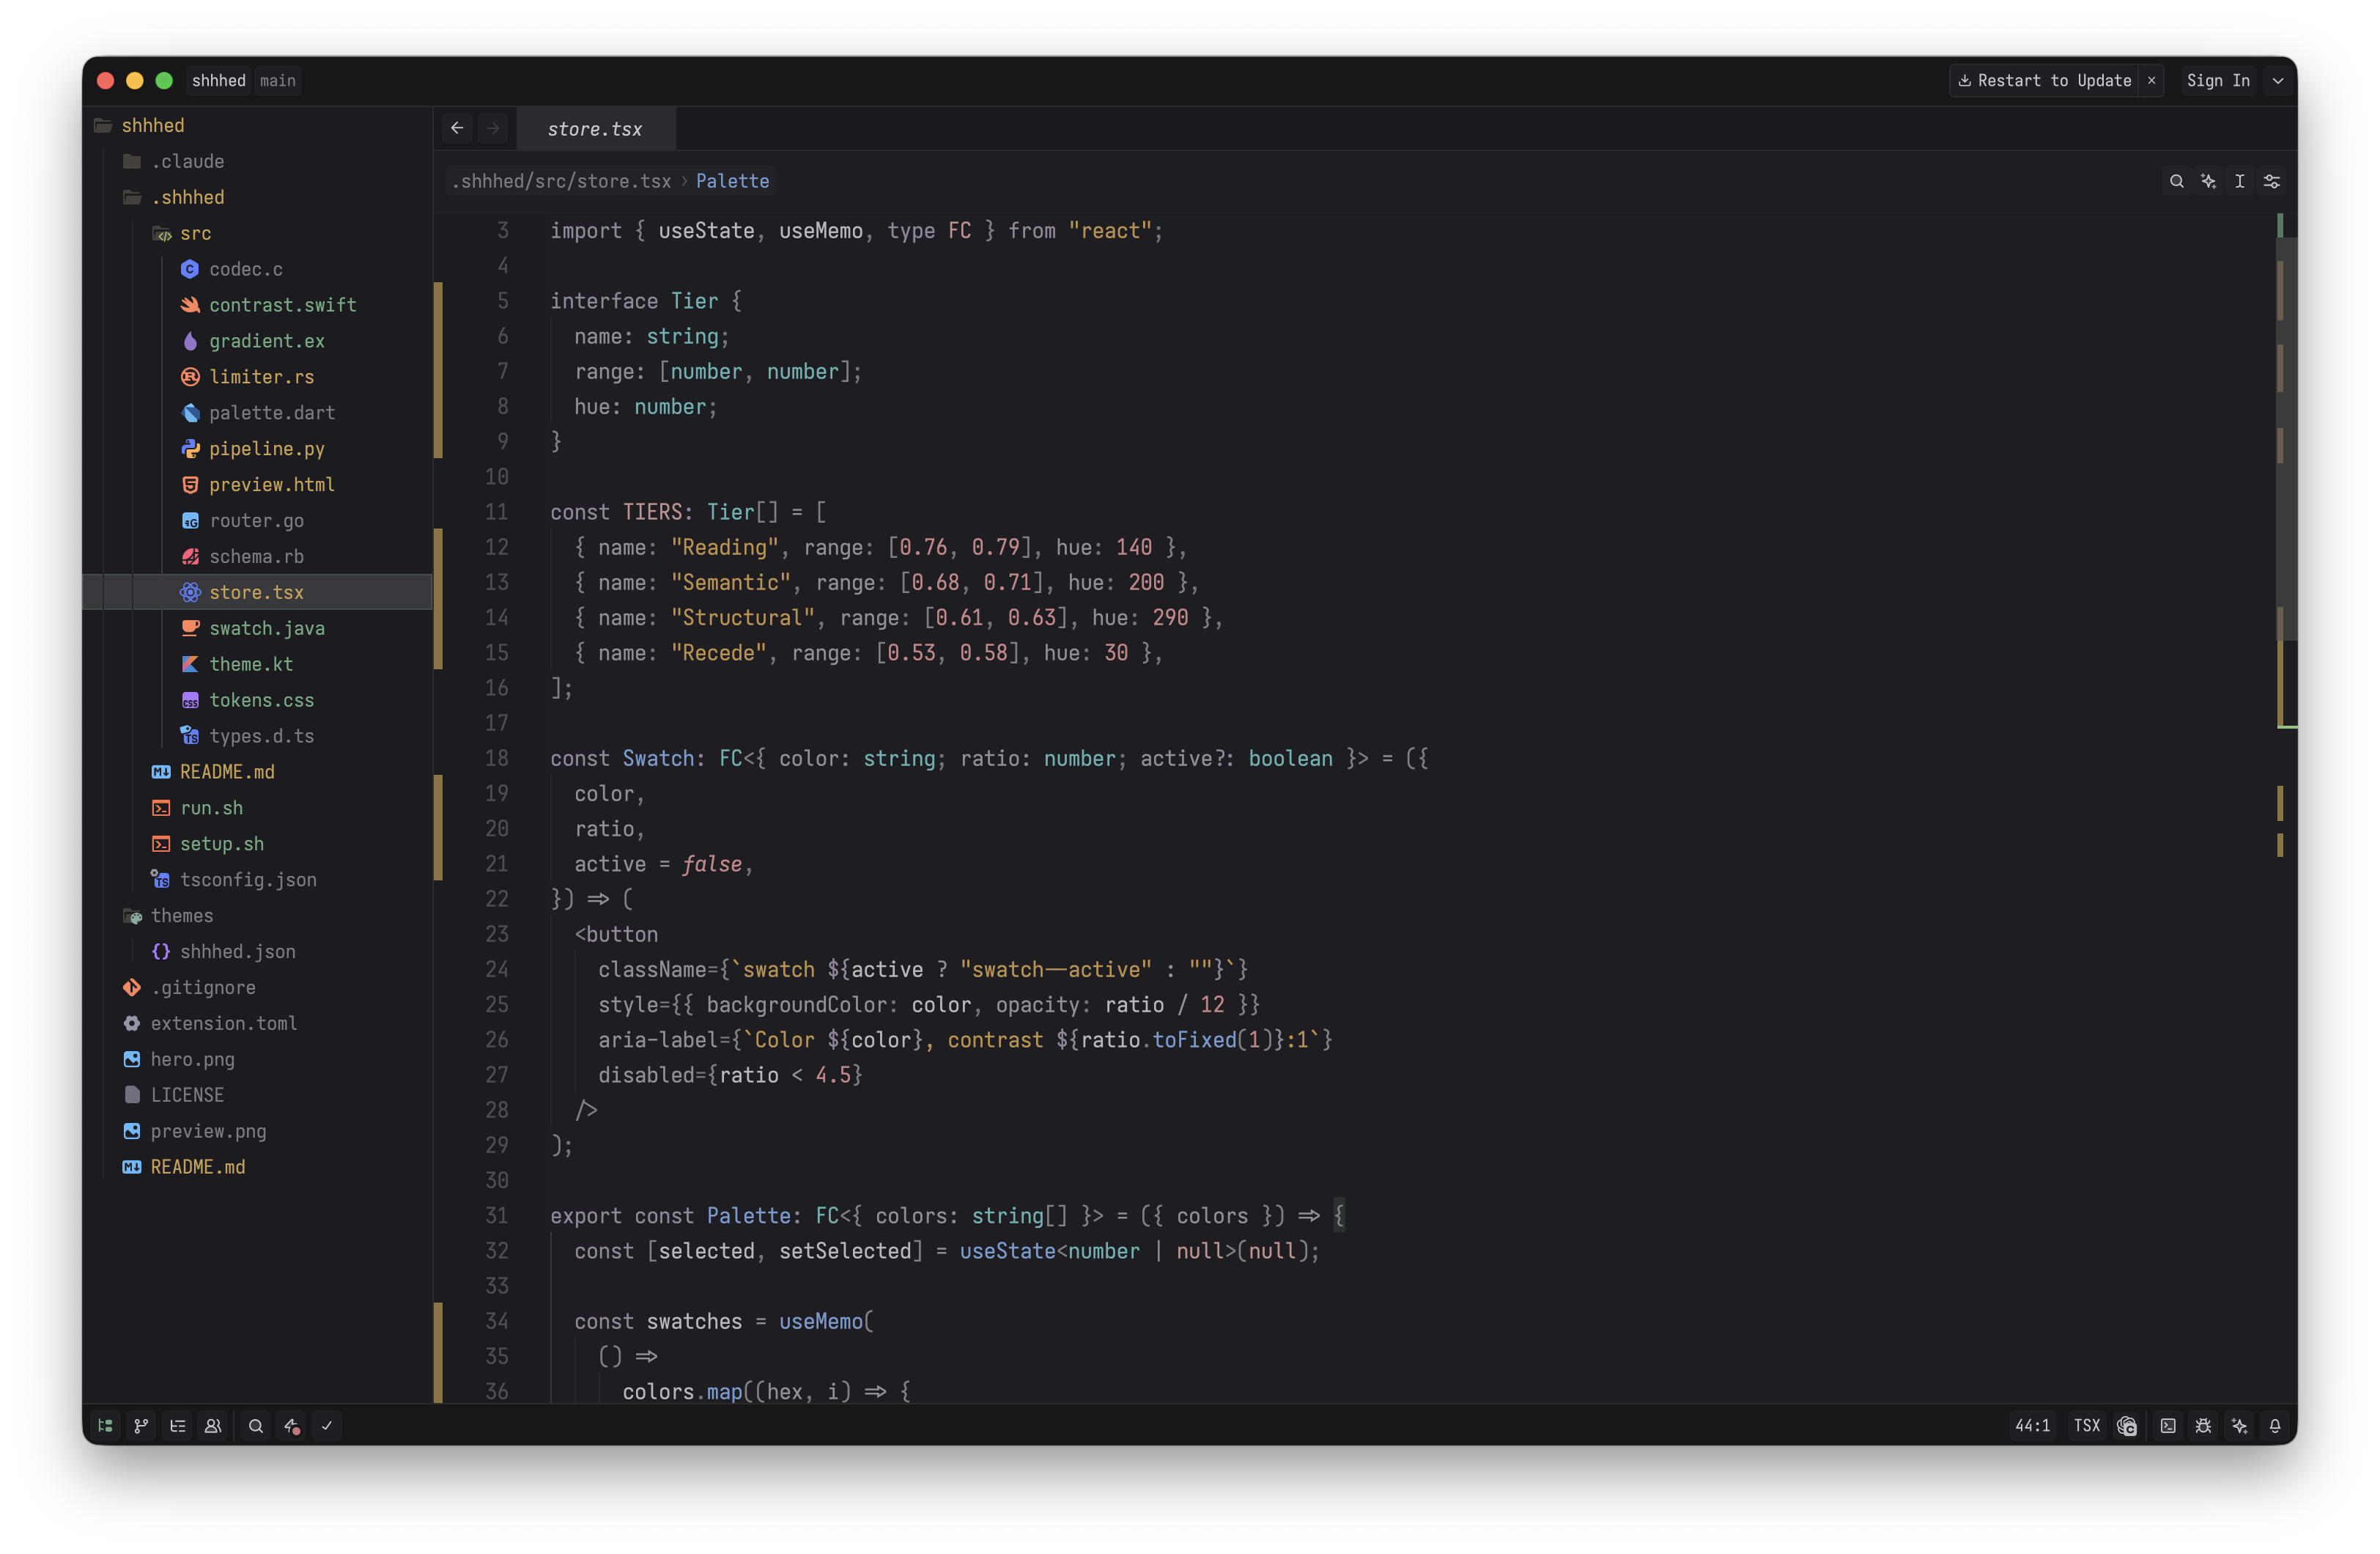
Task: Open the main branch switcher
Action: pyautogui.click(x=278, y=80)
